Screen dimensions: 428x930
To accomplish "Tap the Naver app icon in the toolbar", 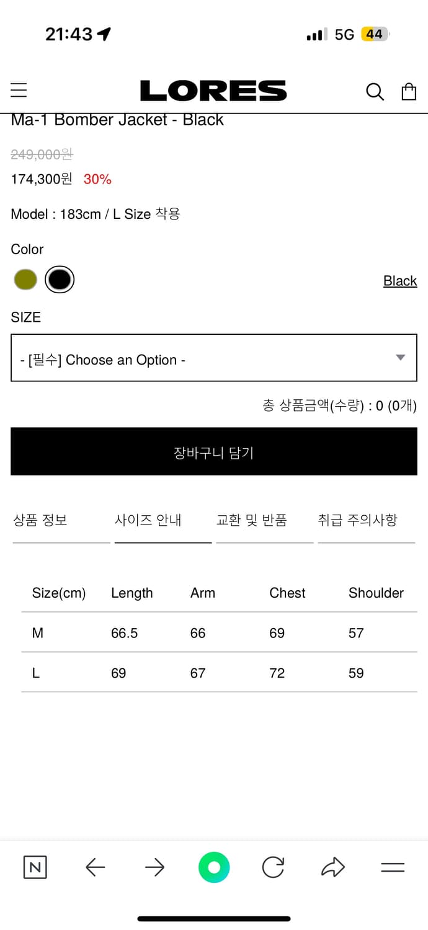I will pos(35,867).
